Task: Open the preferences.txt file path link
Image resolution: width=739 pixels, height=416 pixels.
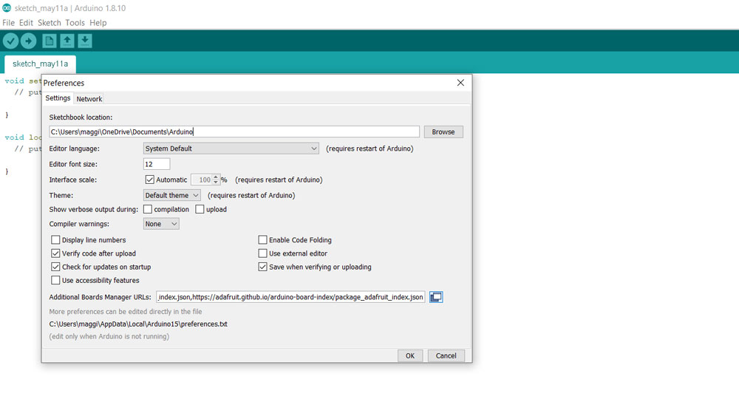Action: coord(138,324)
